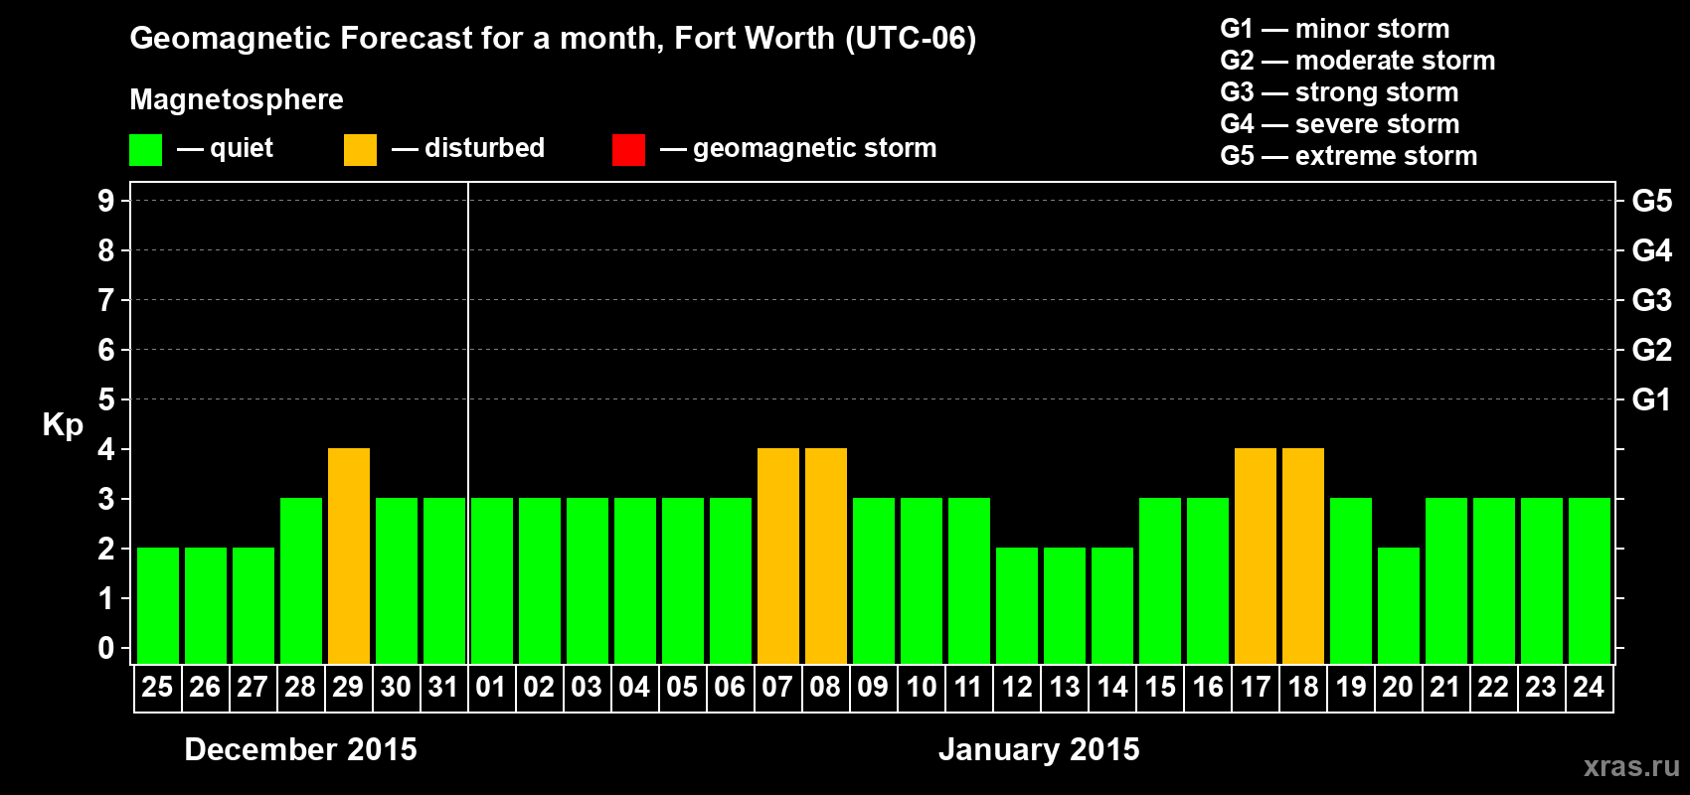Click the Kp value '9' on the axis
The image size is (1690, 795).
(x=106, y=201)
